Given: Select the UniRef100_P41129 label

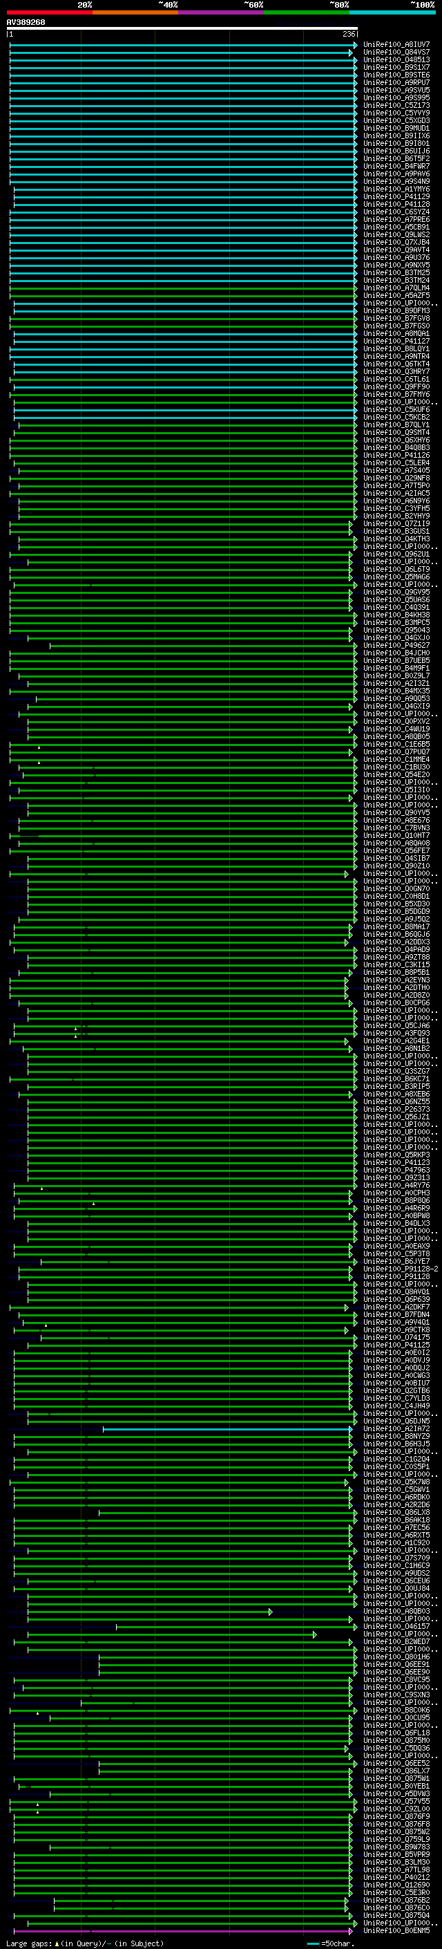Looking at the screenshot, I should pyautogui.click(x=396, y=197).
